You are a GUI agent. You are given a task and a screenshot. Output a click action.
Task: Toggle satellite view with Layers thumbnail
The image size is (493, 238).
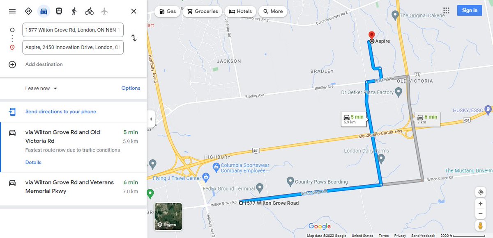(168, 216)
